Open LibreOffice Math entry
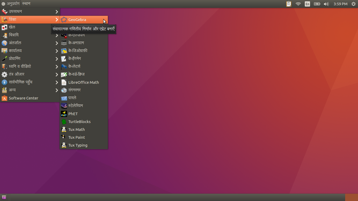Viewport: 358px width, 201px height. (84, 82)
